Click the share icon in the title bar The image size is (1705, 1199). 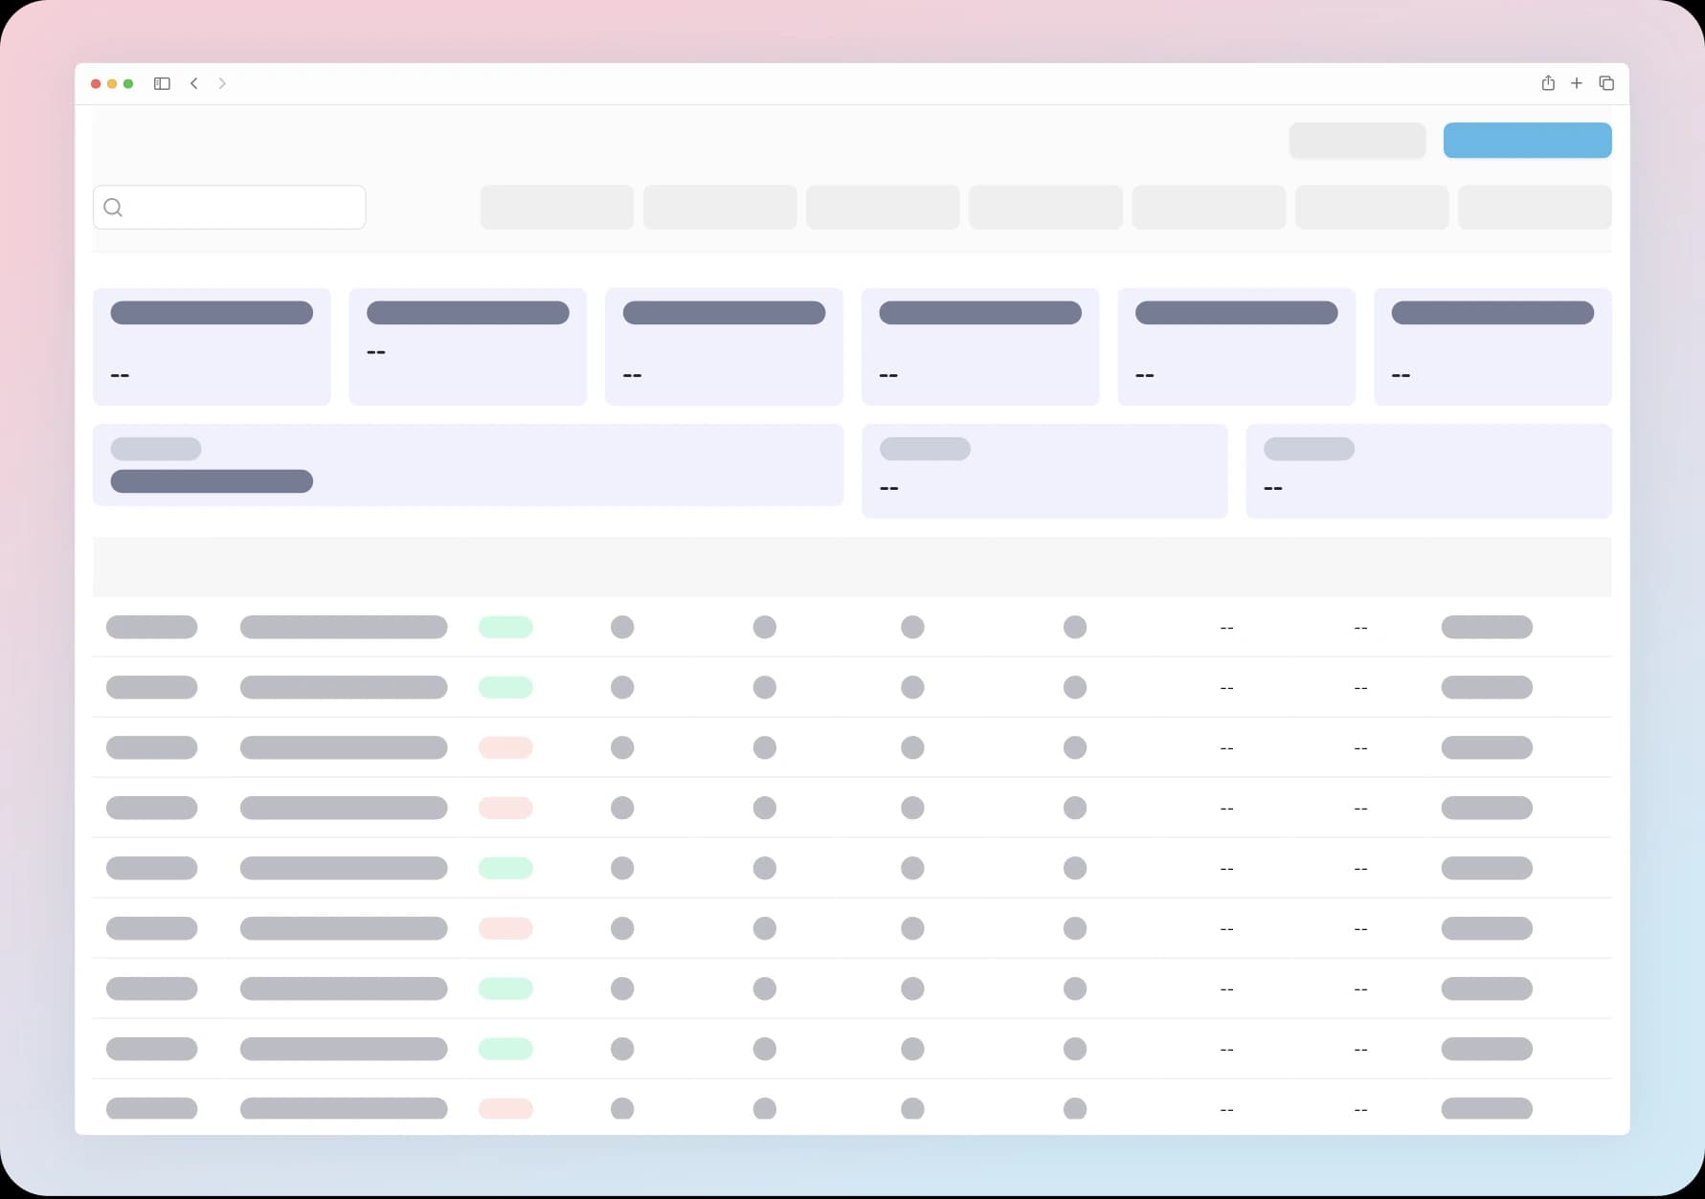(x=1548, y=83)
